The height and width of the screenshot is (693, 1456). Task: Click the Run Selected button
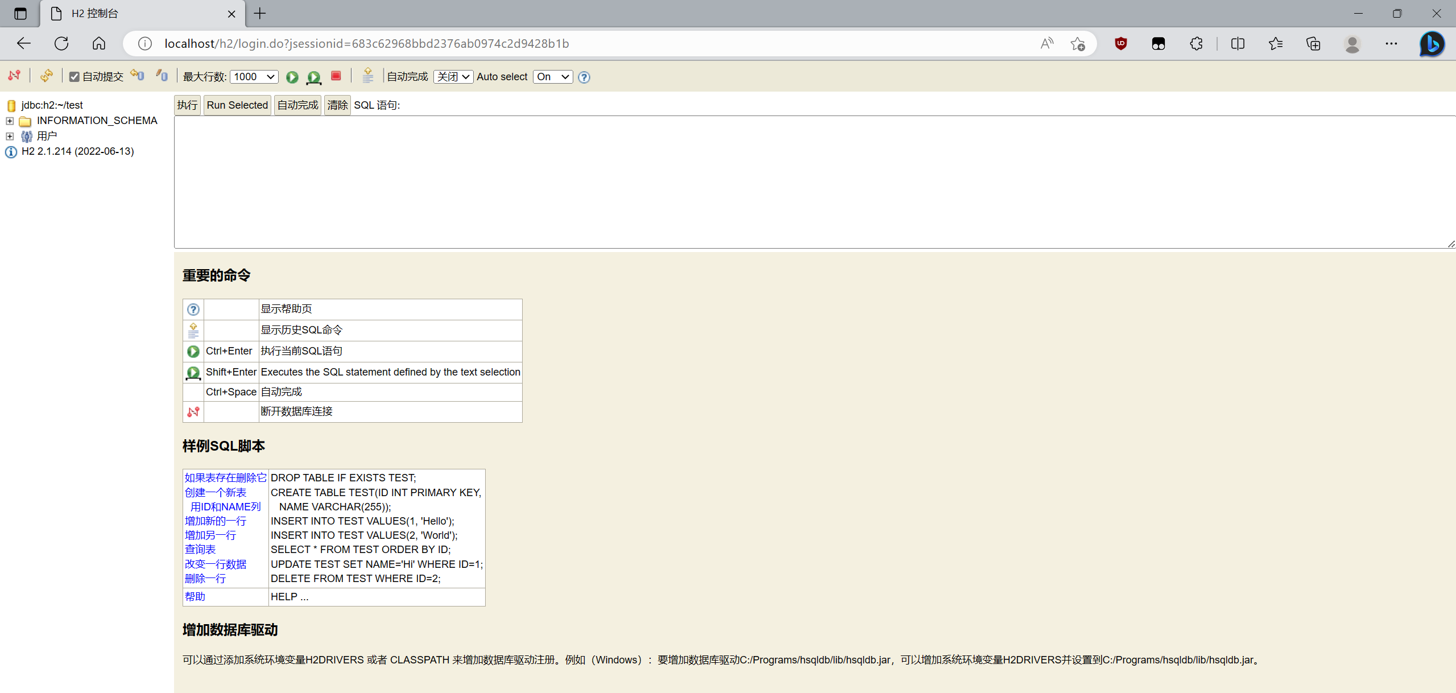point(237,105)
